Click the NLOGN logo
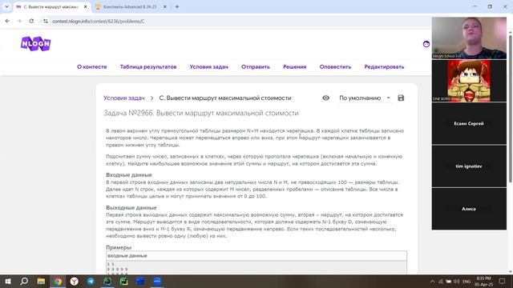 (x=35, y=43)
